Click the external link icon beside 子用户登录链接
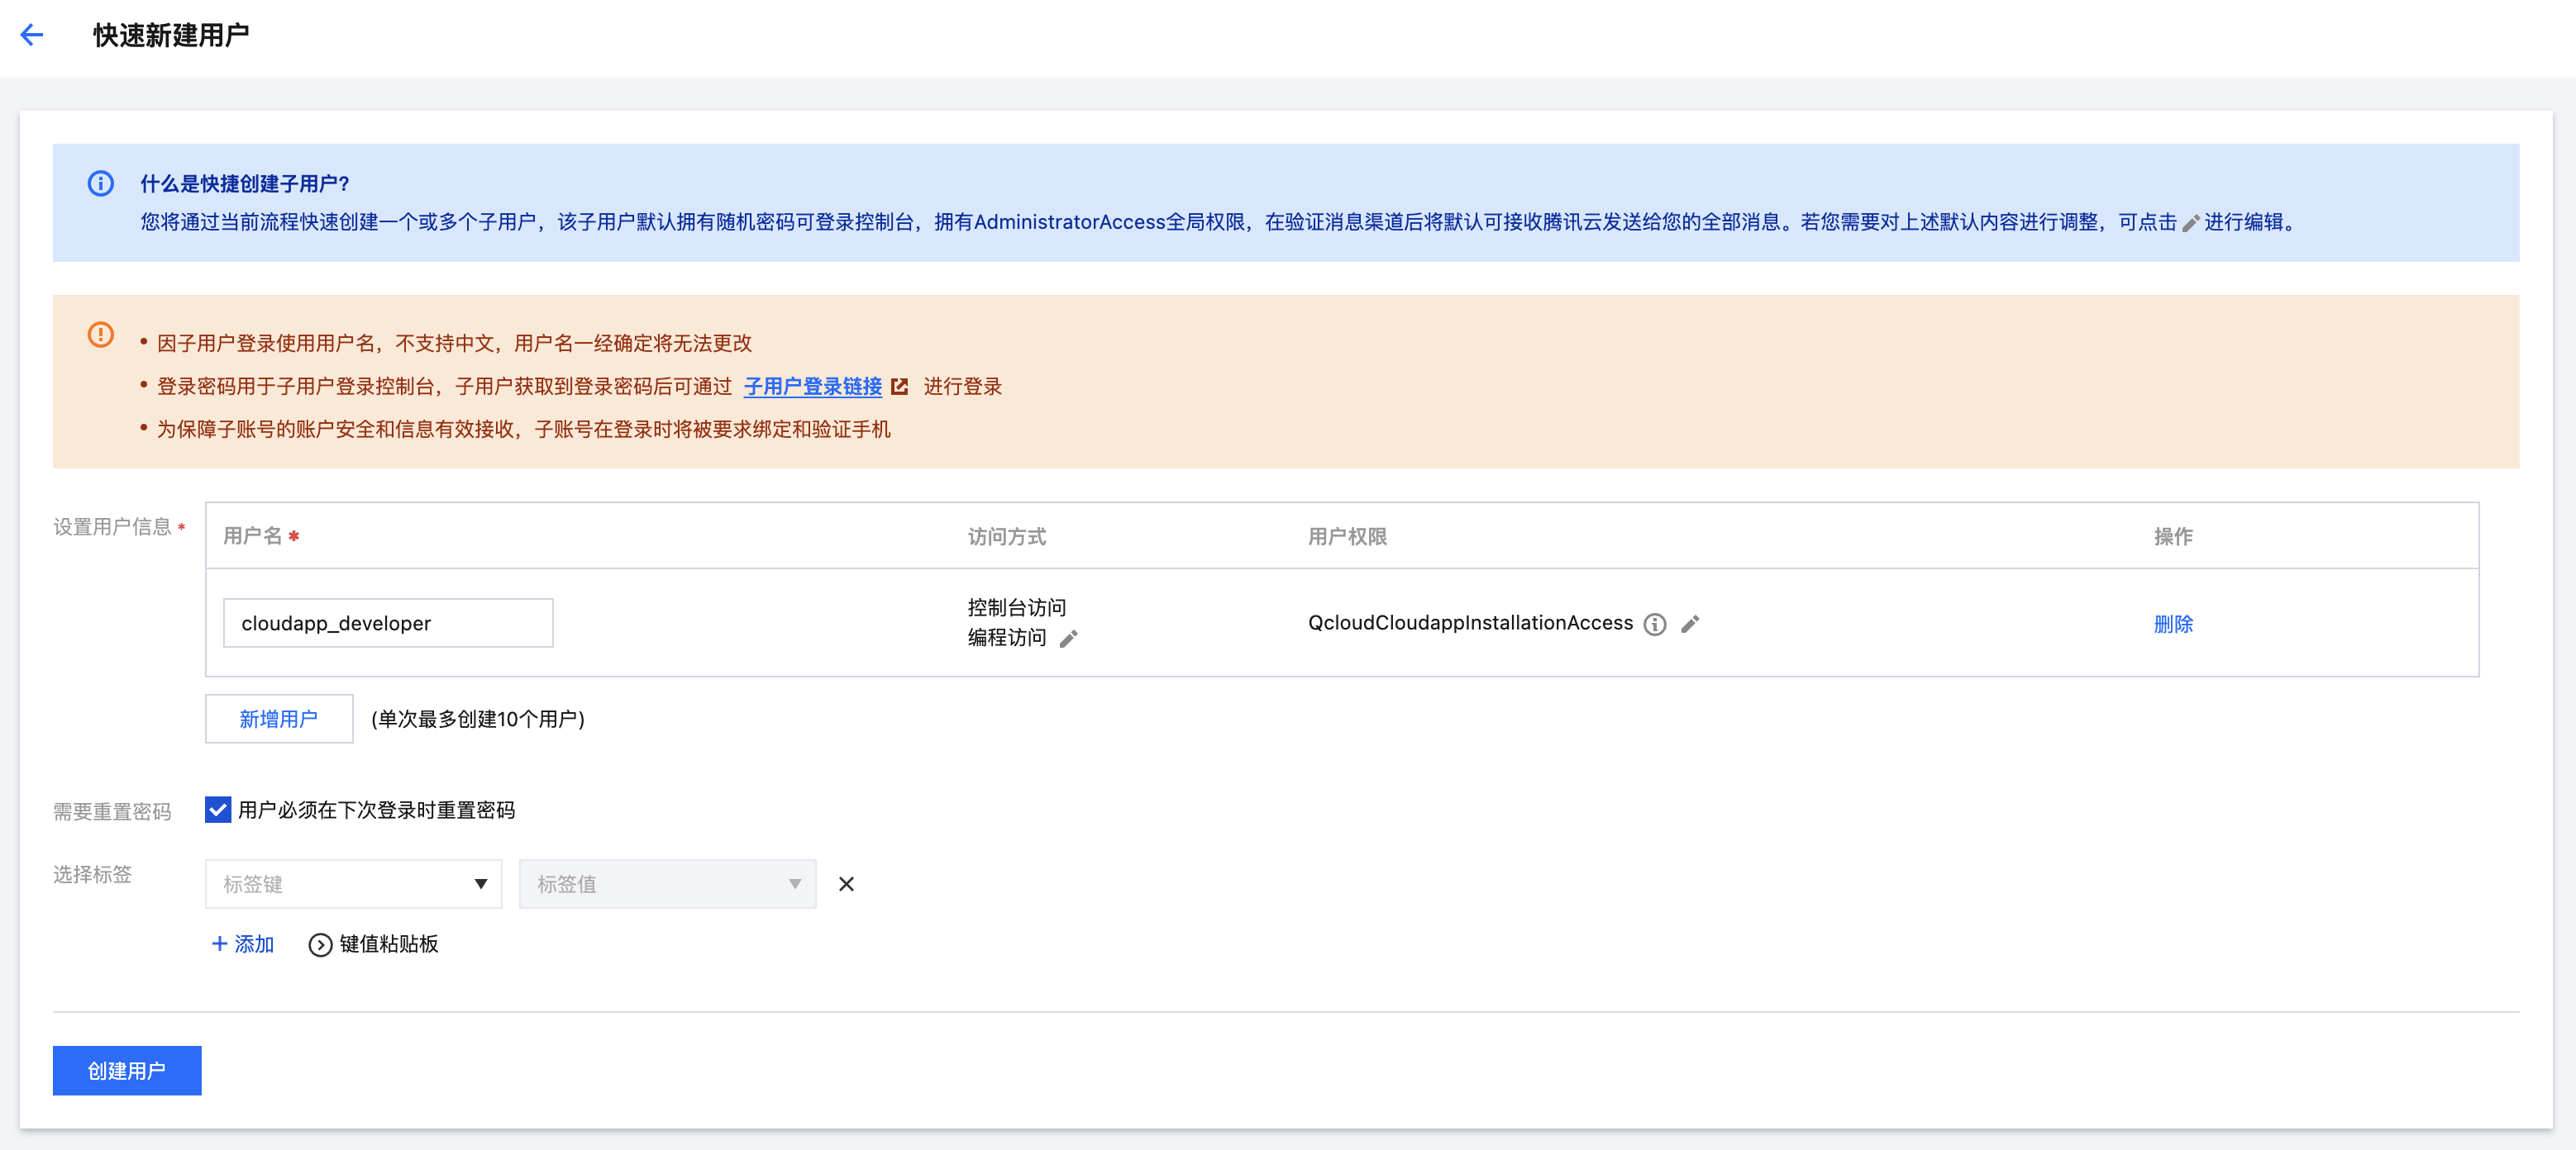Image resolution: width=2576 pixels, height=1150 pixels. click(x=899, y=387)
